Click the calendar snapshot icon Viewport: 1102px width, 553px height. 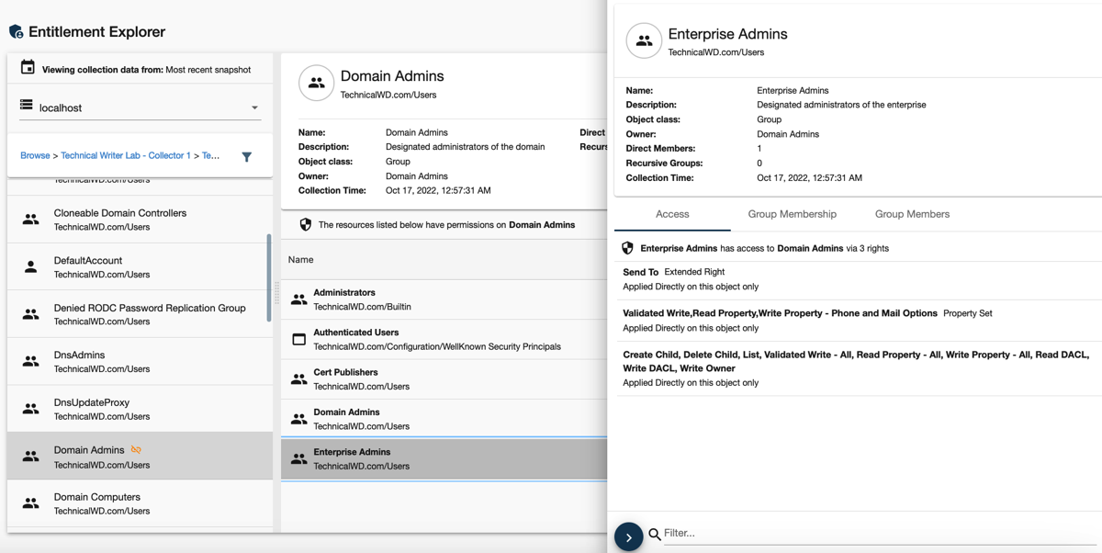[x=28, y=68]
